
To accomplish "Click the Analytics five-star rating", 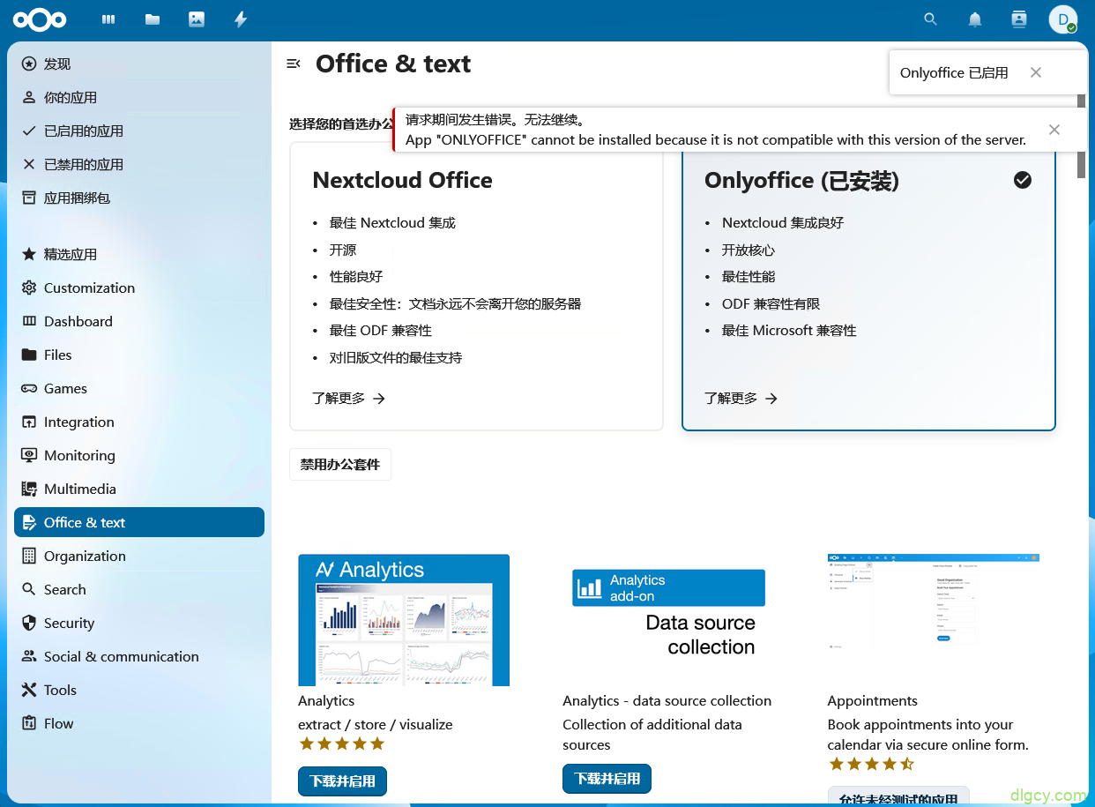I will tap(342, 743).
